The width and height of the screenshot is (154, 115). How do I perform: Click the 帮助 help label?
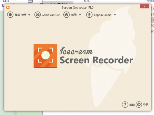point(132,105)
